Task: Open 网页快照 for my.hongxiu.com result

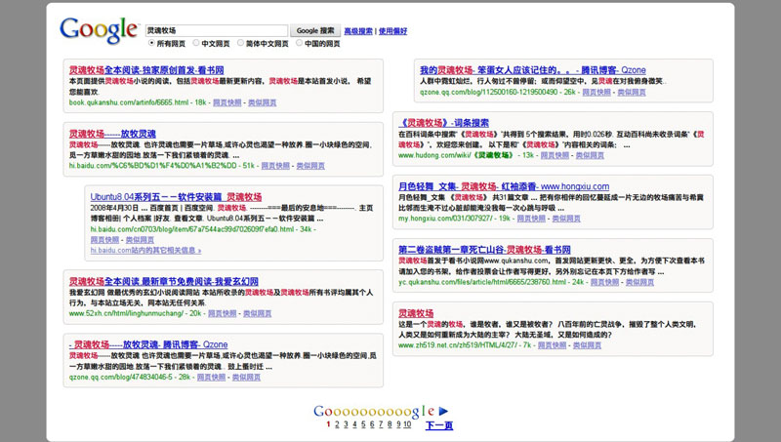Action: (x=531, y=219)
